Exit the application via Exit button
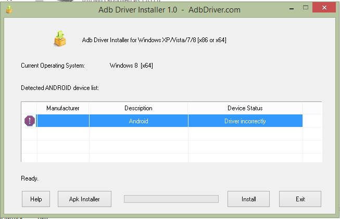Image resolution: width=340 pixels, height=219 pixels. tap(300, 199)
